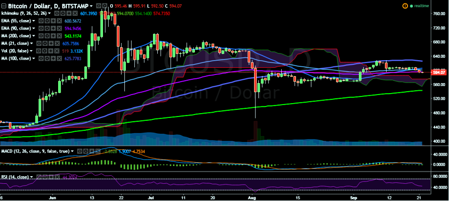449x201 pixels.
Task: Click the 594.9456 EMA 90 value
Action: 73,28
